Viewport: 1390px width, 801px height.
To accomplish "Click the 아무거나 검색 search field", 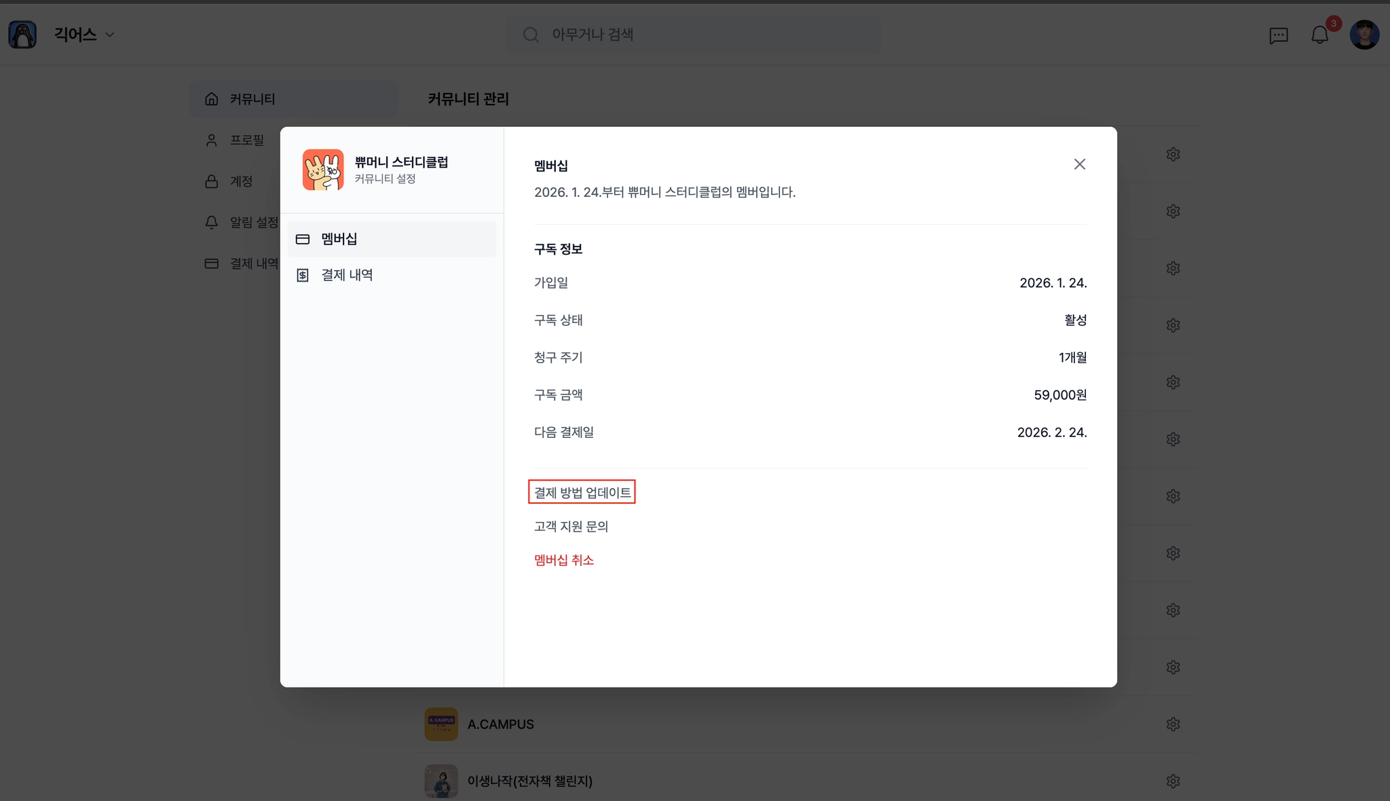I will pyautogui.click(x=694, y=35).
